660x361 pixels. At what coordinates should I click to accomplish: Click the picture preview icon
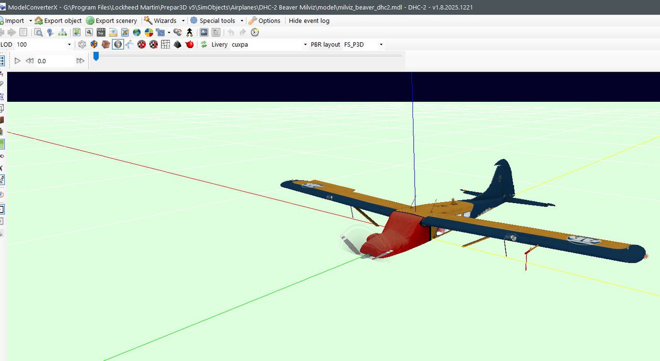pyautogui.click(x=204, y=32)
